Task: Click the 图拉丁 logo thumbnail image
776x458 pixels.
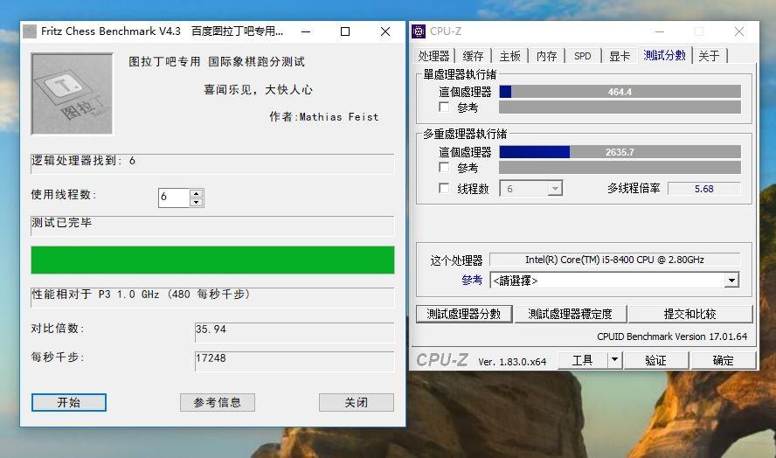Action: click(72, 94)
